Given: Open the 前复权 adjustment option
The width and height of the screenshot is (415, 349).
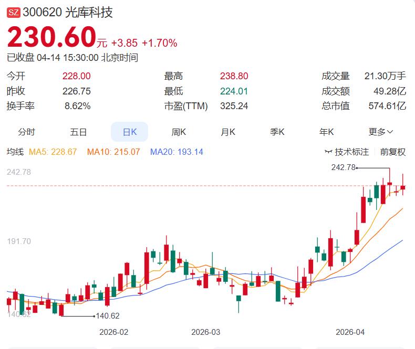Looking at the screenshot, I should 393,152.
